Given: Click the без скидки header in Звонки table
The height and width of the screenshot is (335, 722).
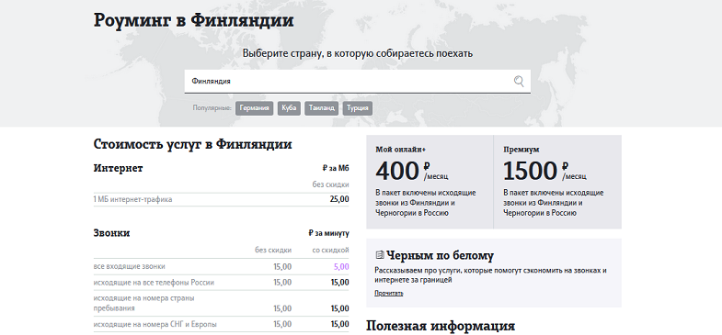Looking at the screenshot, I should tap(273, 250).
